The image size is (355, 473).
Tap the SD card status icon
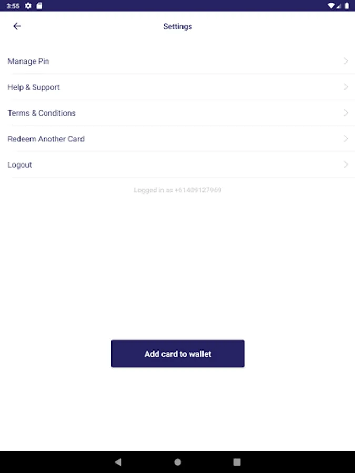pyautogui.click(x=39, y=6)
